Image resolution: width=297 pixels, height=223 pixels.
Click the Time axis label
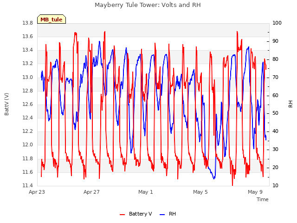(x=263, y=199)
